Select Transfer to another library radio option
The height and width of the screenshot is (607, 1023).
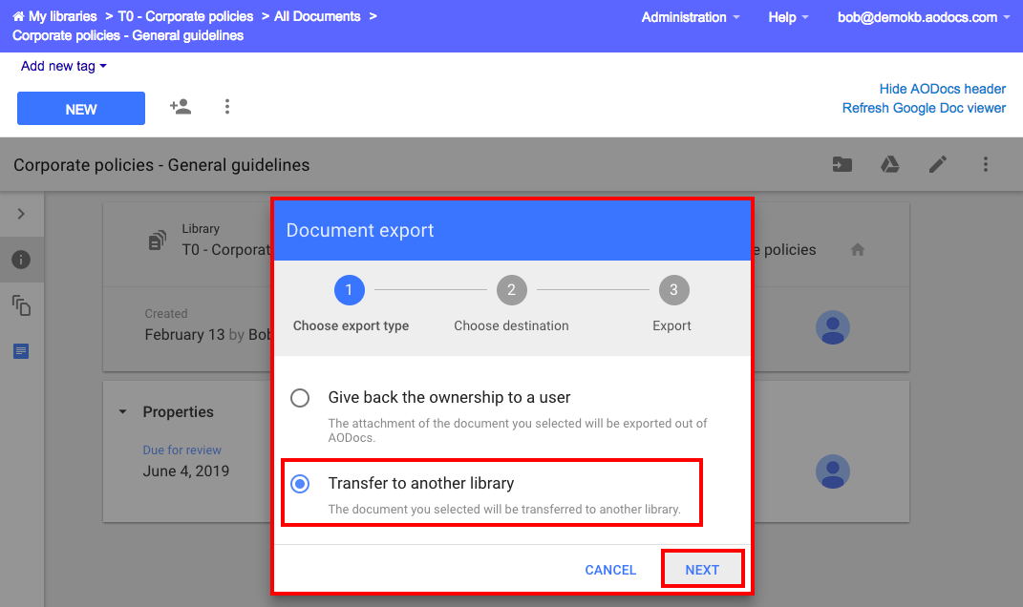pos(300,484)
